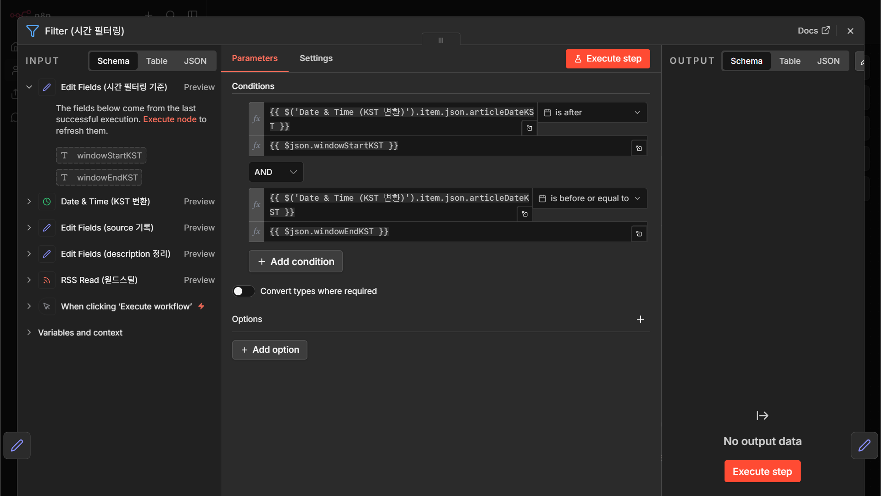Expand Date & Time (KST 변환) node
Viewport: 881px width, 496px height.
29,201
